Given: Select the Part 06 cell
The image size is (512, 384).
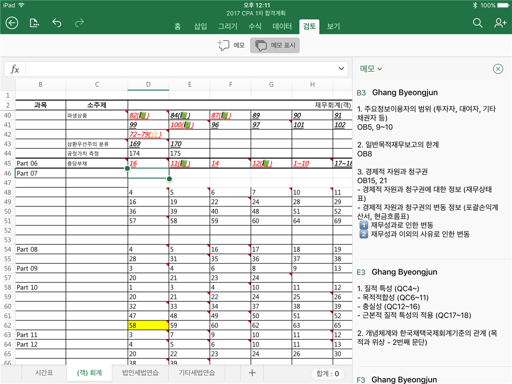Looking at the screenshot, I should [40, 163].
